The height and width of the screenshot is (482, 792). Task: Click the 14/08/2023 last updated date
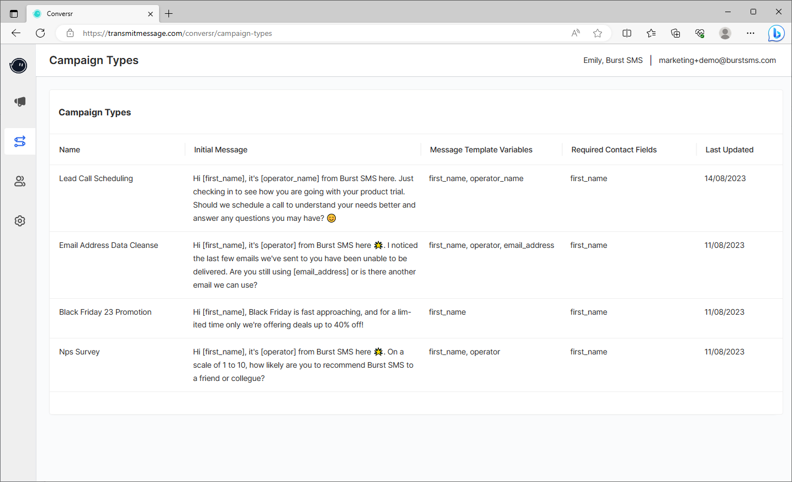(725, 178)
